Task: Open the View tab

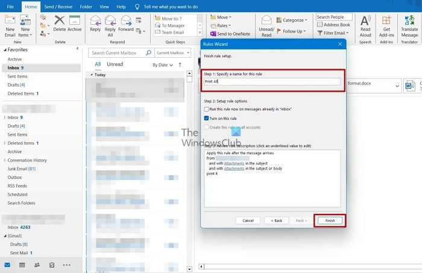Action: pyautogui.click(x=104, y=7)
